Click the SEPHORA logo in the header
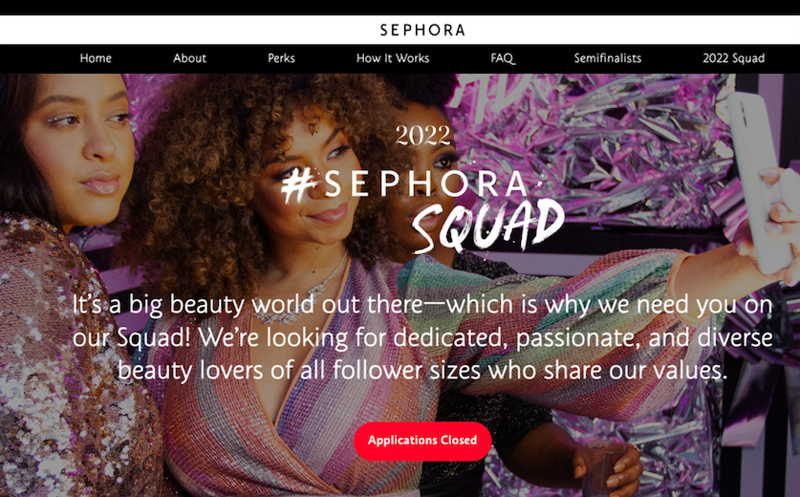This screenshot has height=497, width=800. [422, 30]
